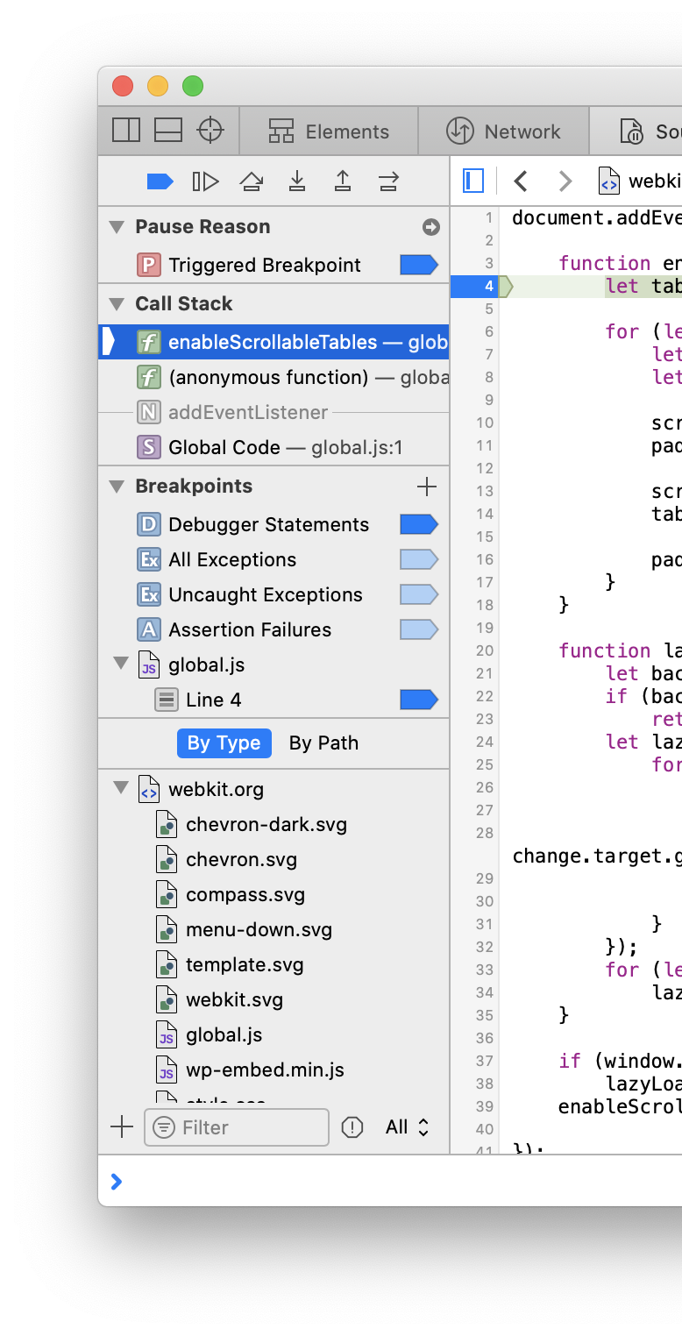Select By Path grouping button
682x1336 pixels.
coord(323,743)
